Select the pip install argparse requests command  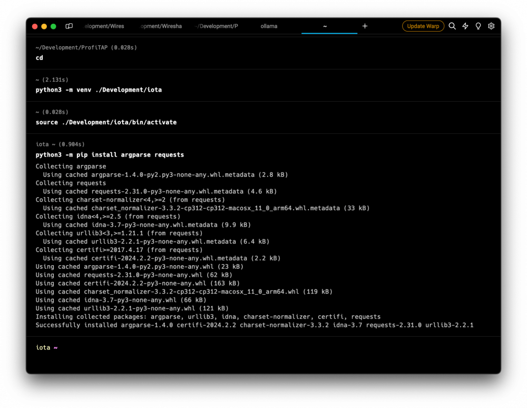pos(110,155)
